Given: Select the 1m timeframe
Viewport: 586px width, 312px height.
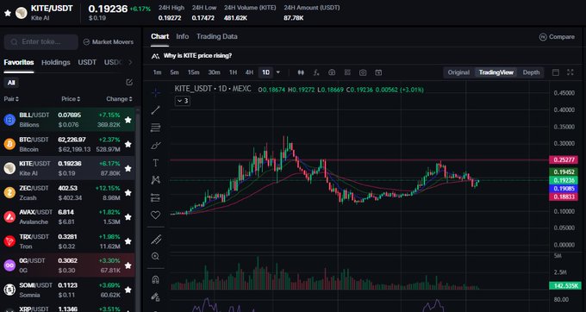Looking at the screenshot, I should (157, 72).
